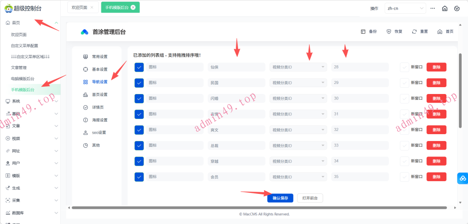
Task: Click the 图标 input field for 穿越 row
Action: [175, 161]
